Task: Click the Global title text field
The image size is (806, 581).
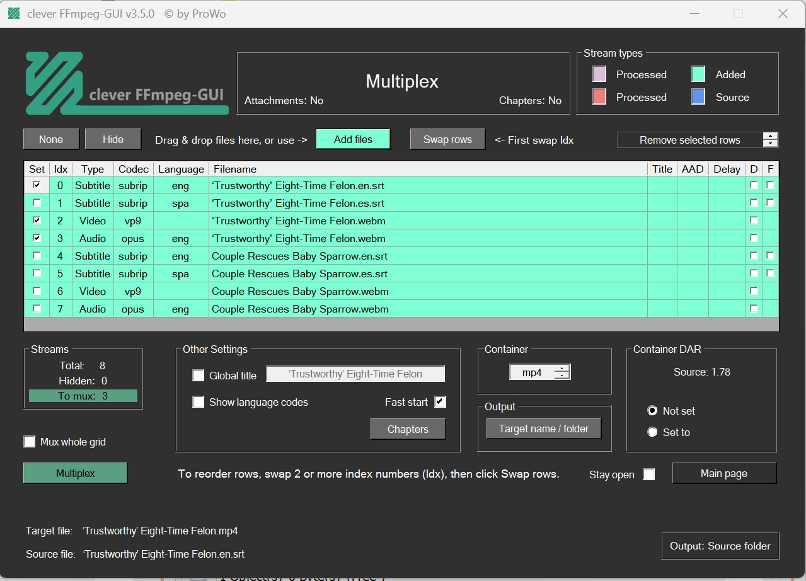Action: [355, 374]
